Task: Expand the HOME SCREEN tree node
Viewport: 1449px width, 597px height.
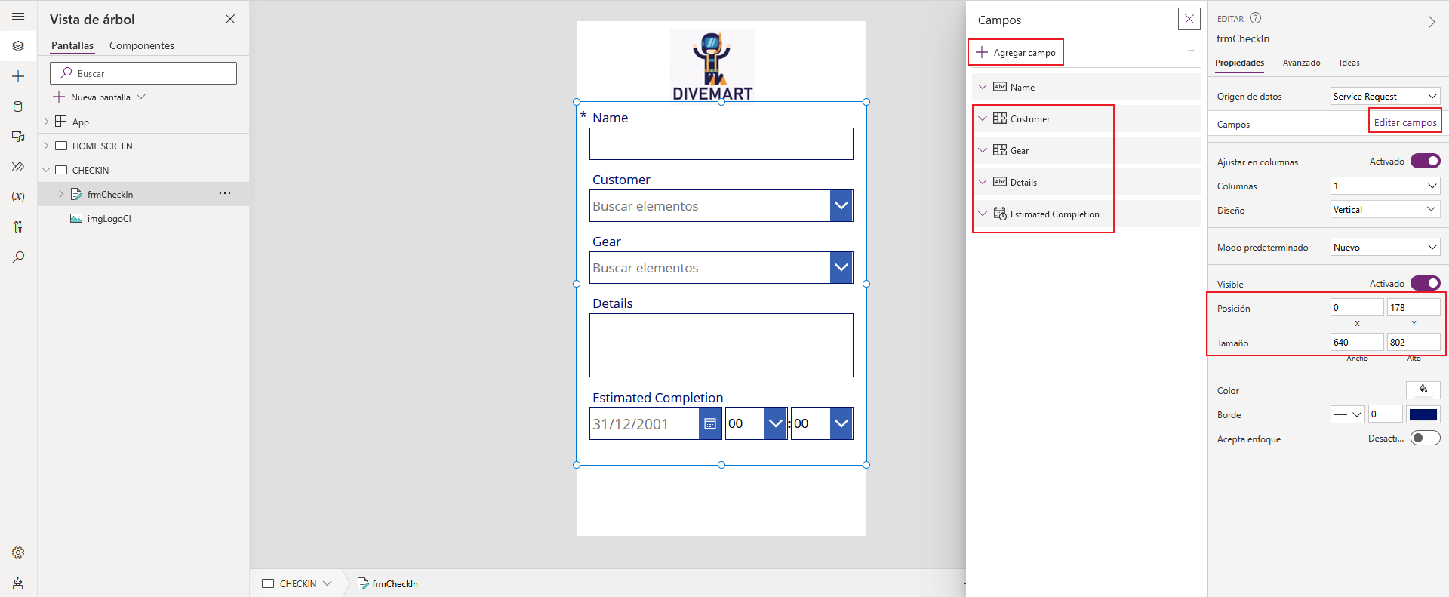Action: tap(46, 146)
